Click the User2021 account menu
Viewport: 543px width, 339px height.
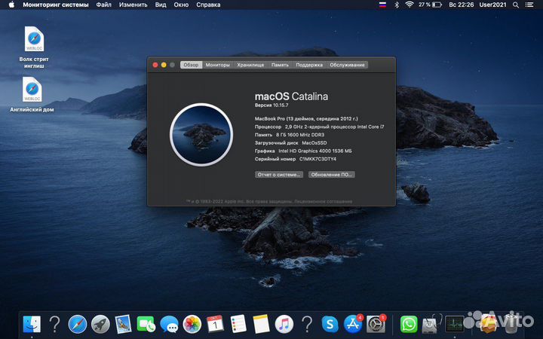492,5
